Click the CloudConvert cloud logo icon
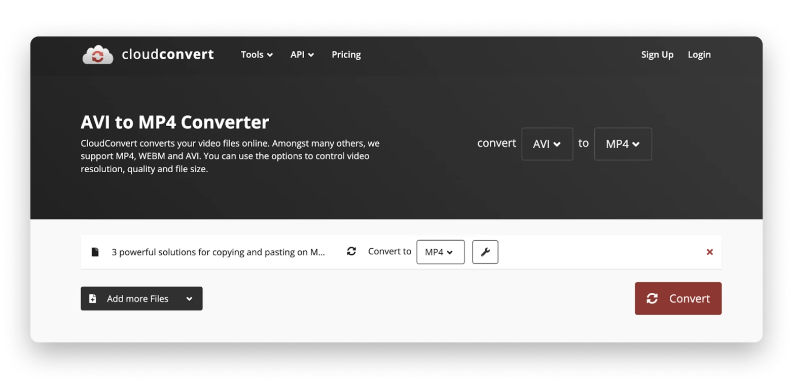The image size is (791, 386). 98,55
